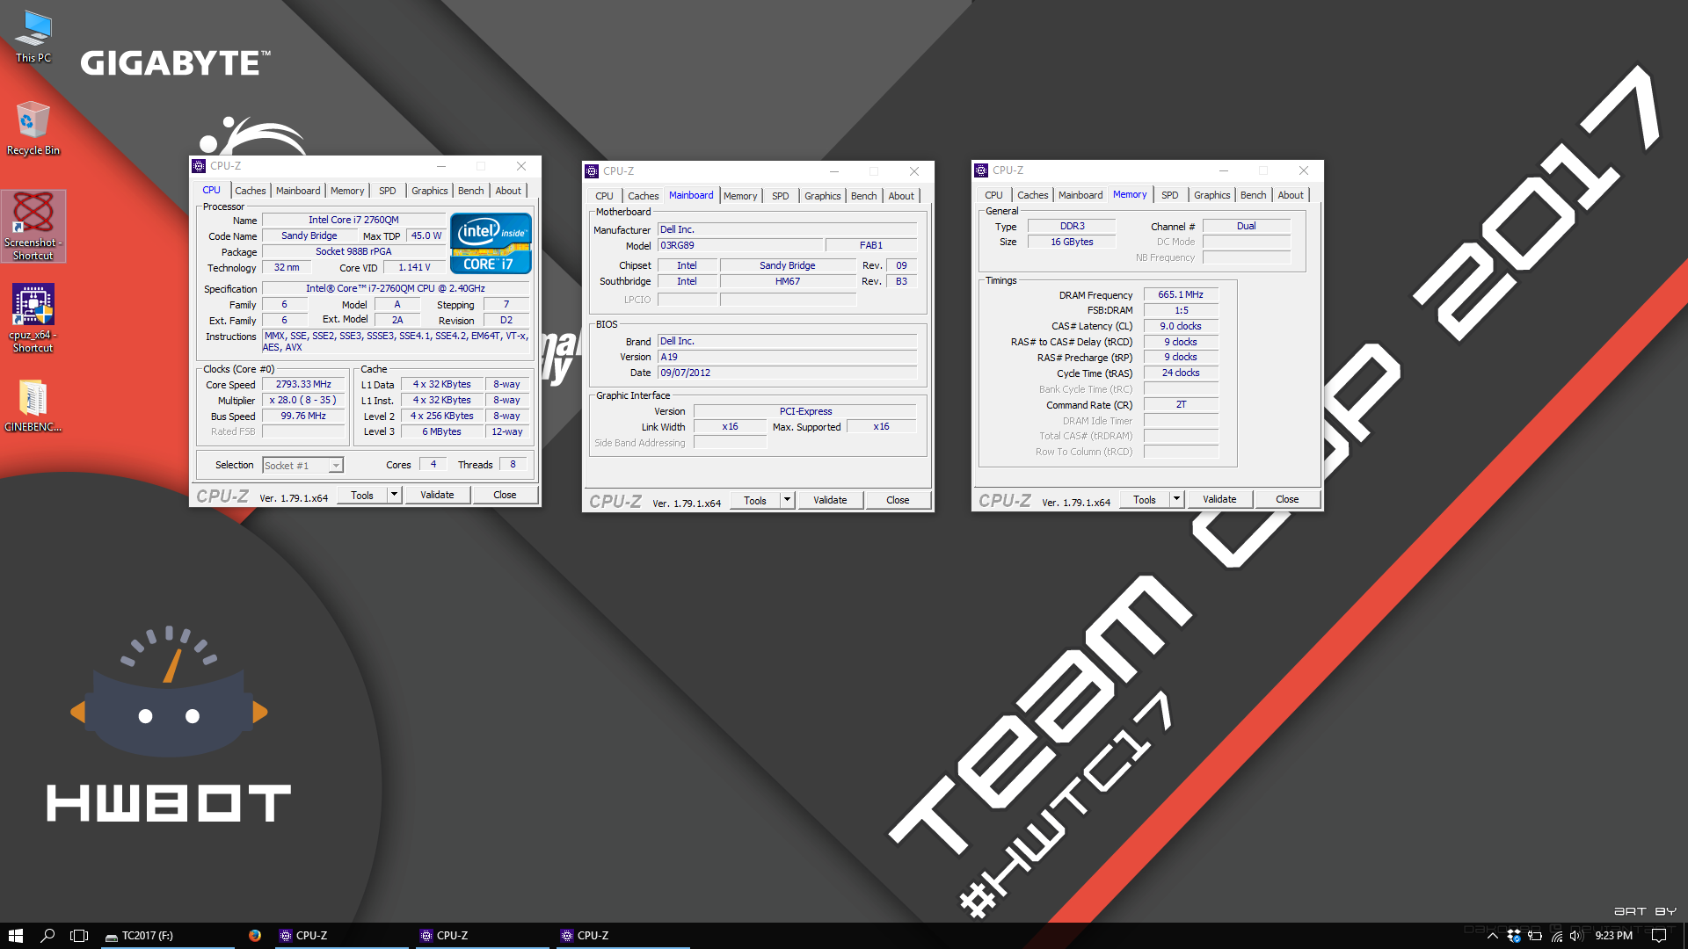Open Task View on the taskbar
The height and width of the screenshot is (949, 1688).
click(79, 936)
